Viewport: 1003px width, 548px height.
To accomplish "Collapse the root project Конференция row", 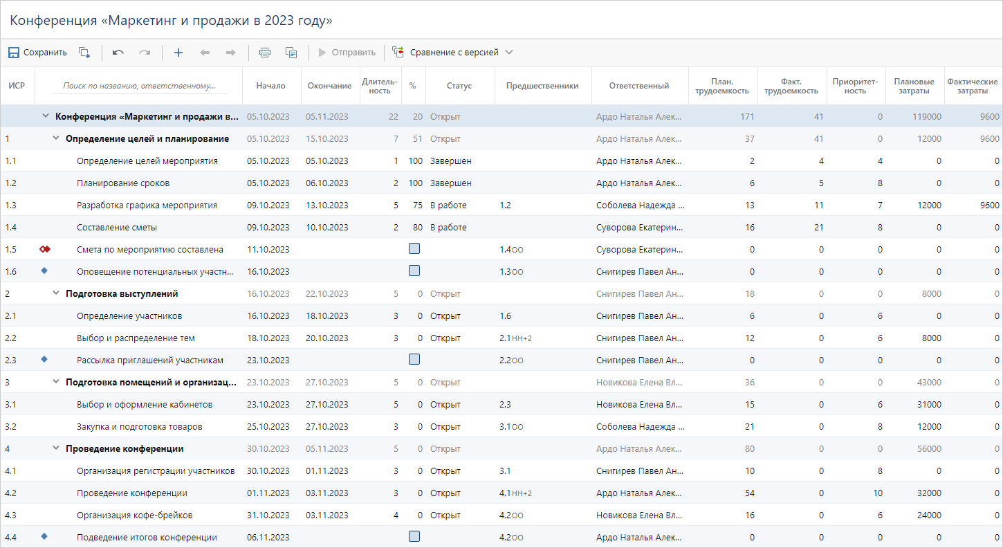I will point(46,116).
